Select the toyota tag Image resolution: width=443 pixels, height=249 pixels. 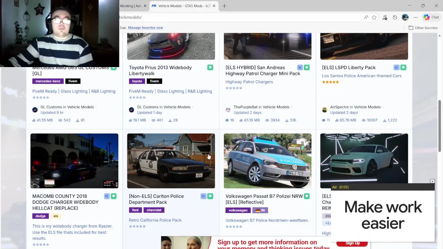(x=137, y=81)
